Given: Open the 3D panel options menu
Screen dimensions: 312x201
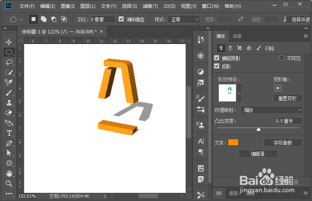Looking at the screenshot, I should 306,193.
